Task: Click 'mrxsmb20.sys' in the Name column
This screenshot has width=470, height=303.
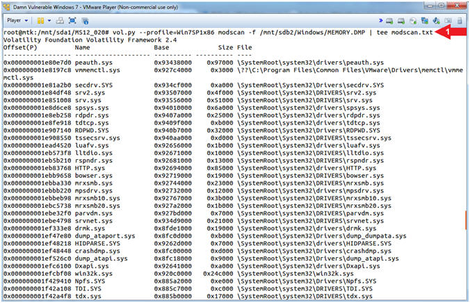Action: click(97, 206)
